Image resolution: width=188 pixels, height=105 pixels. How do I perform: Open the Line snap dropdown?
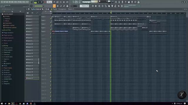74,6
